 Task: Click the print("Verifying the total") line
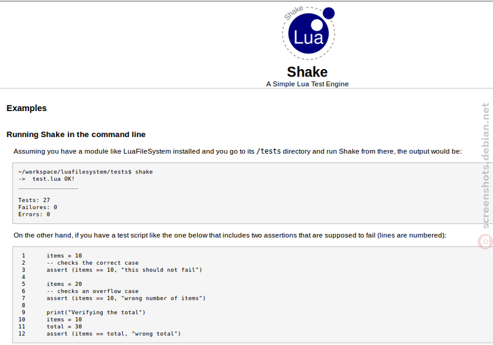(96, 312)
